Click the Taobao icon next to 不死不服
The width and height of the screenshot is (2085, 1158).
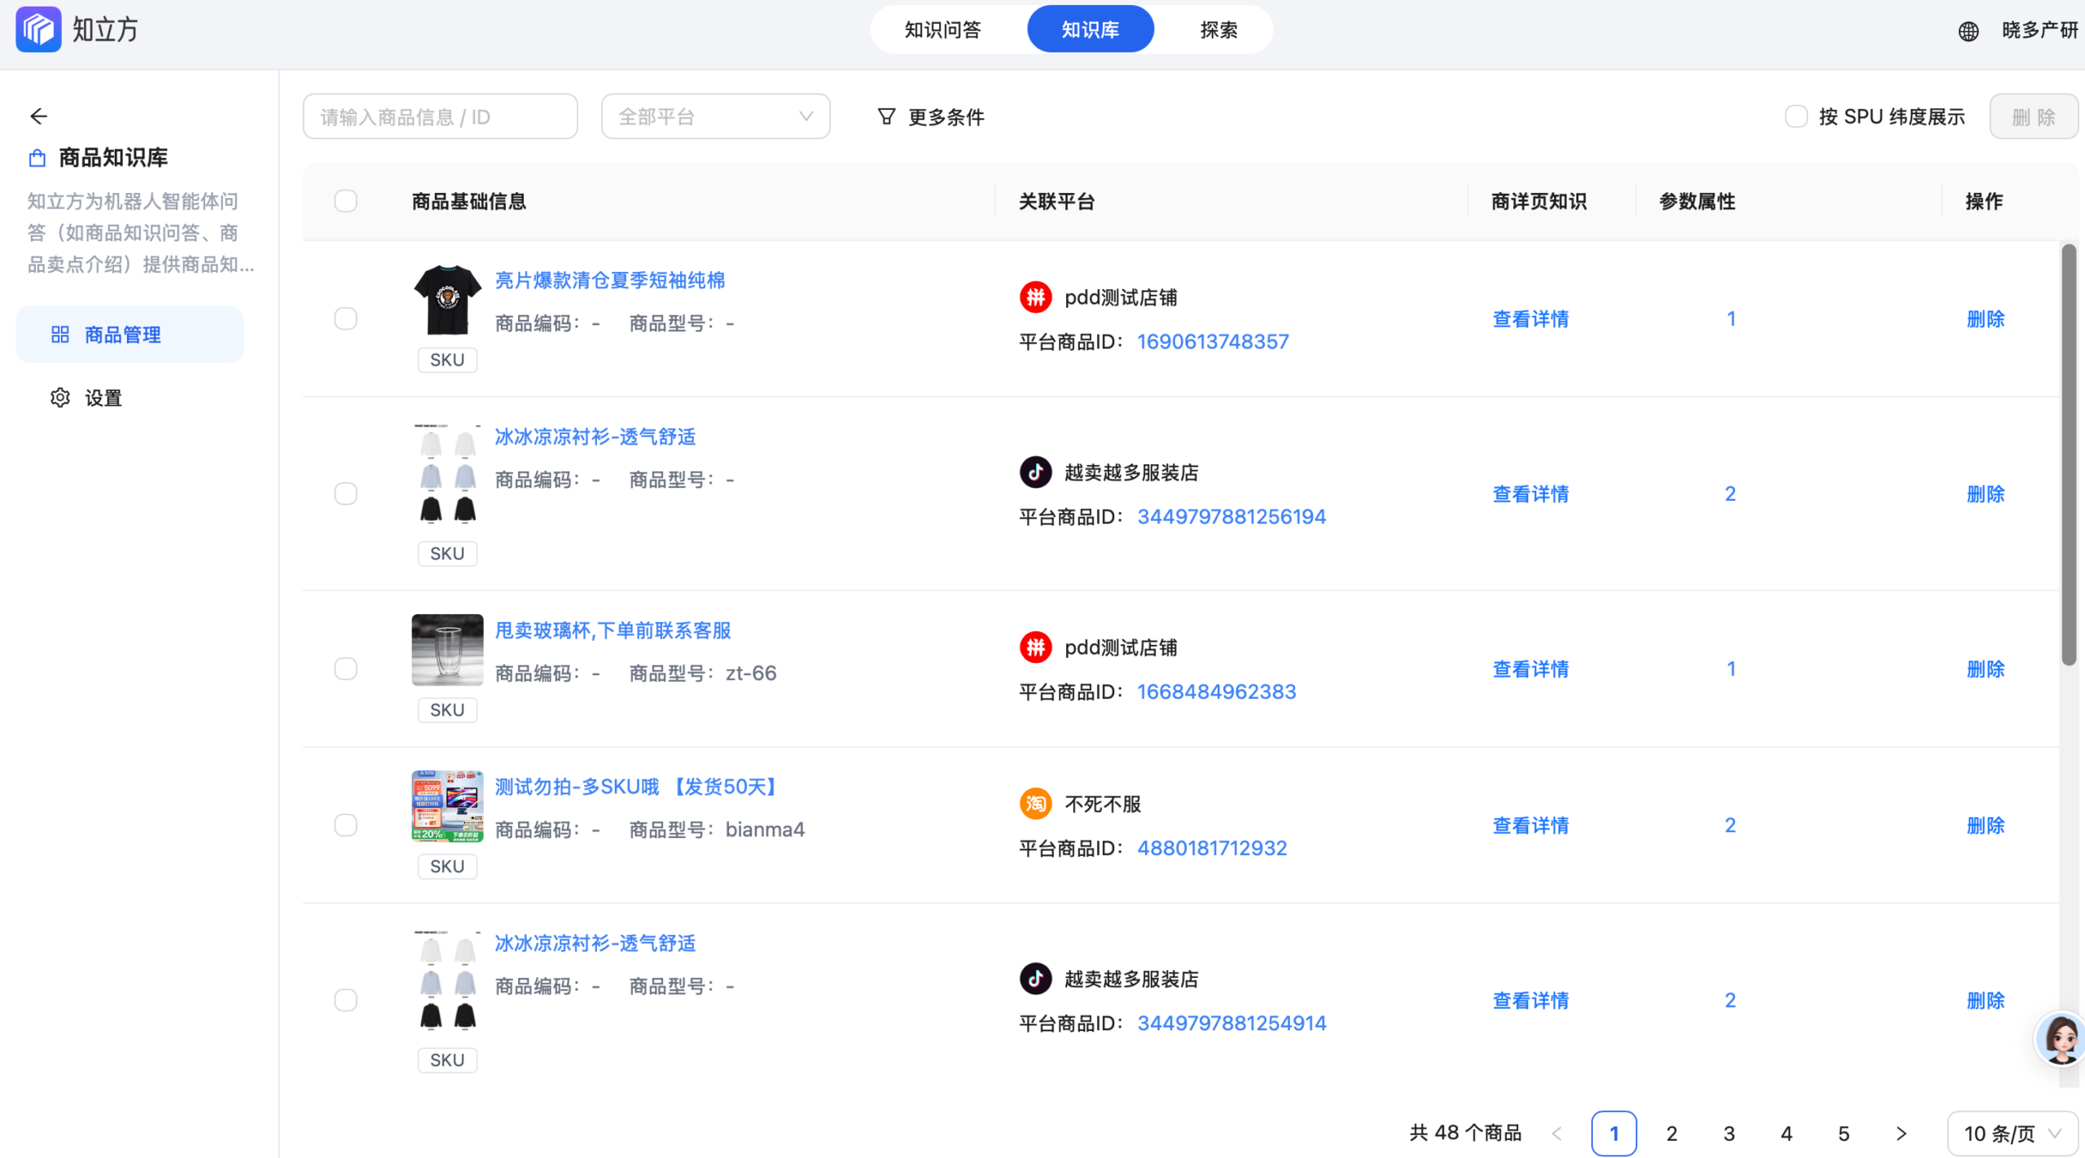pos(1034,803)
